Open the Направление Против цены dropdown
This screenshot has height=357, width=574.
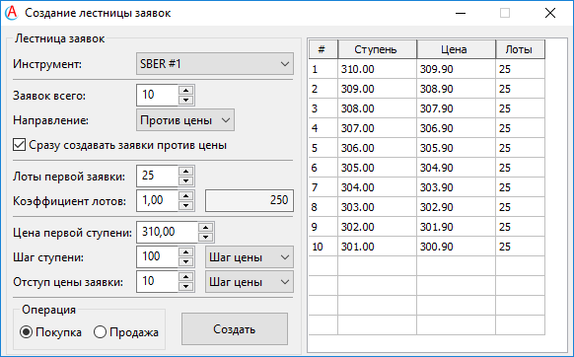tap(185, 120)
